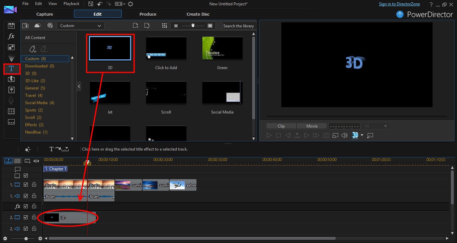The image size is (457, 243).
Task: Click the Save project icon
Action: (91, 4)
